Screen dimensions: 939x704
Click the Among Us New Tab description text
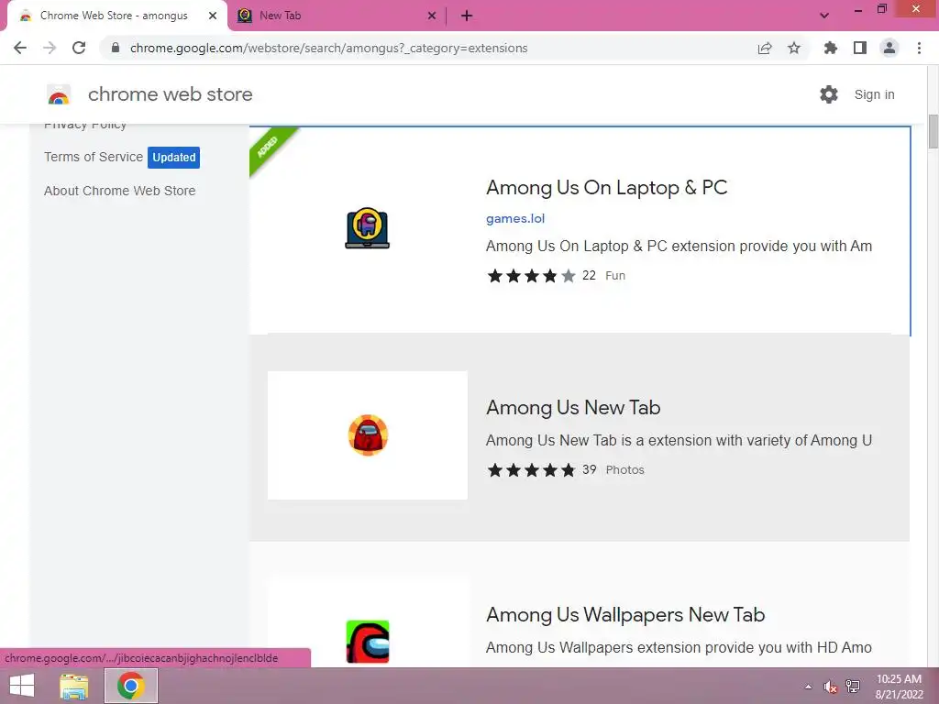(x=679, y=441)
